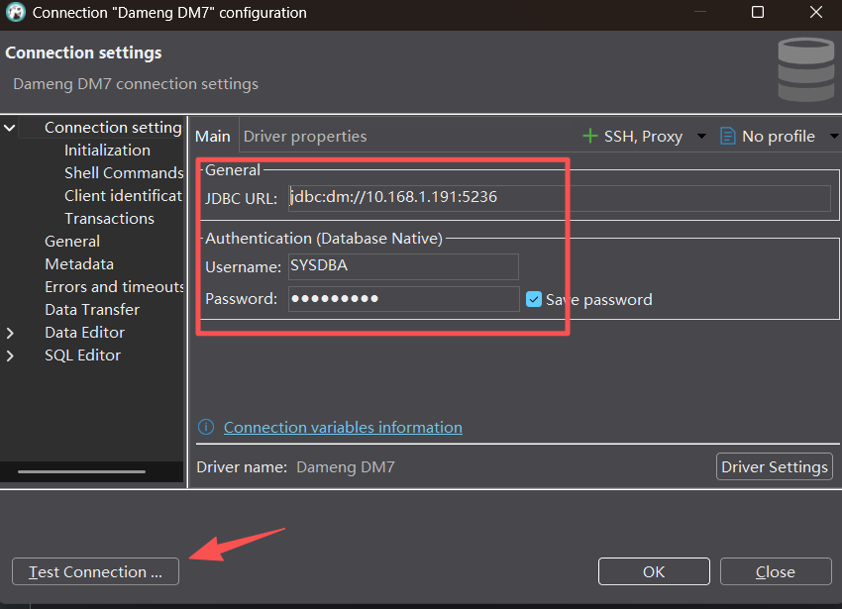Screen dimensions: 842x609
Task: Confirm the dialog with OK
Action: tap(654, 571)
